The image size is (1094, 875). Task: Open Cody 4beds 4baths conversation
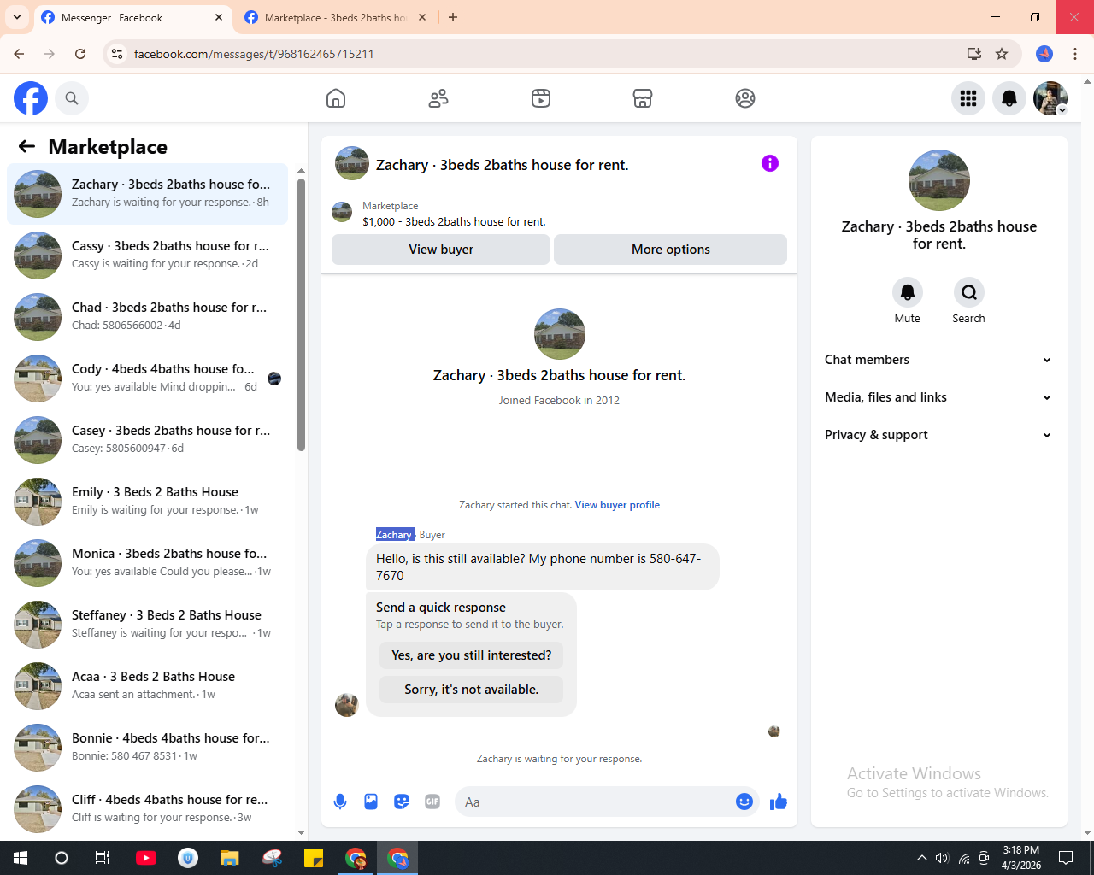point(148,379)
